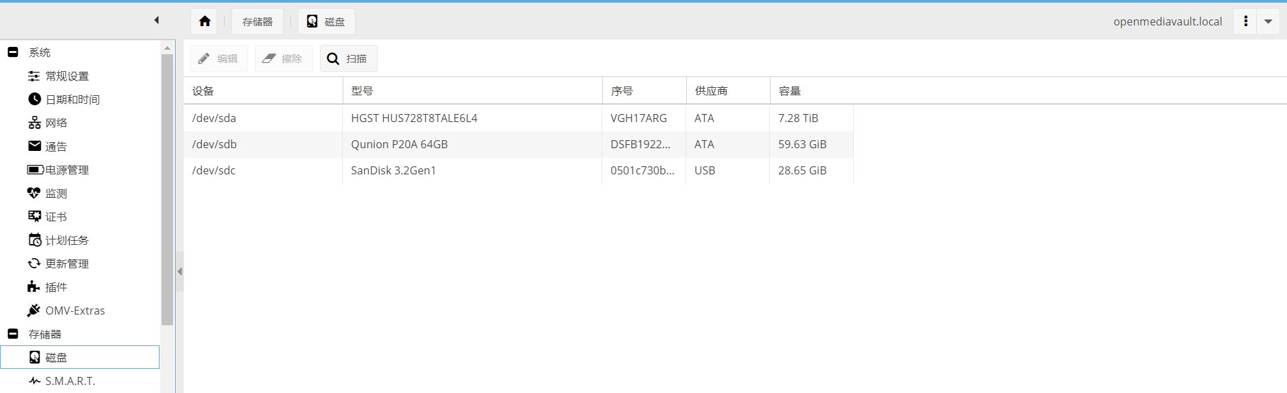This screenshot has height=393, width=1287.
Task: Open Scheduled Tasks (计划任务) item
Action: pyautogui.click(x=66, y=240)
